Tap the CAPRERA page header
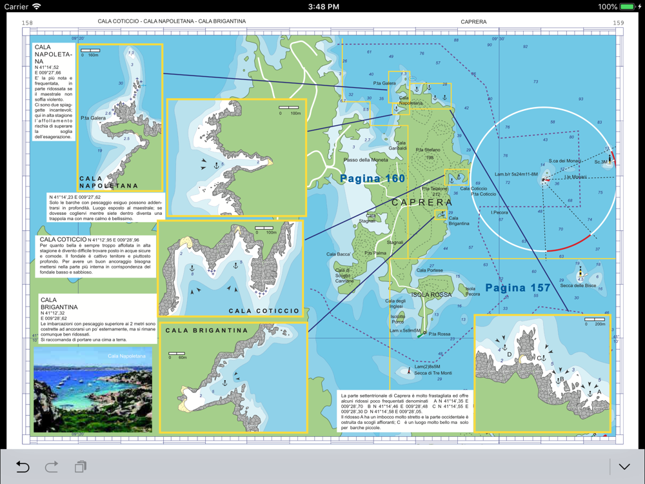 tap(473, 22)
